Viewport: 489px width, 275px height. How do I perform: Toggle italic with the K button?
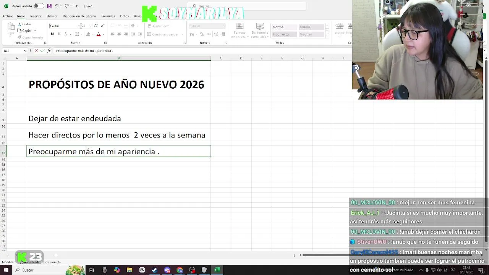tap(59, 34)
